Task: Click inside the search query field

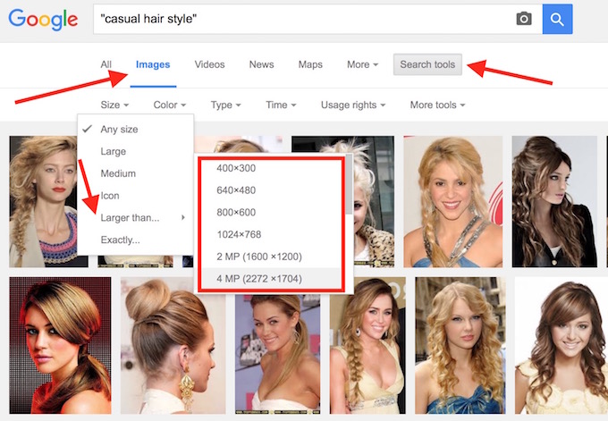Action: 300,19
